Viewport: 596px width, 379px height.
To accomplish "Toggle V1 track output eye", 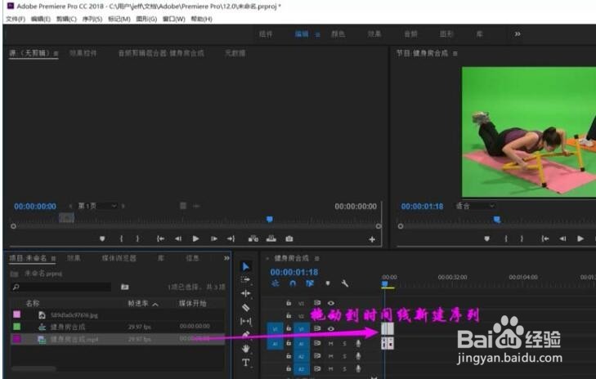I will click(331, 328).
